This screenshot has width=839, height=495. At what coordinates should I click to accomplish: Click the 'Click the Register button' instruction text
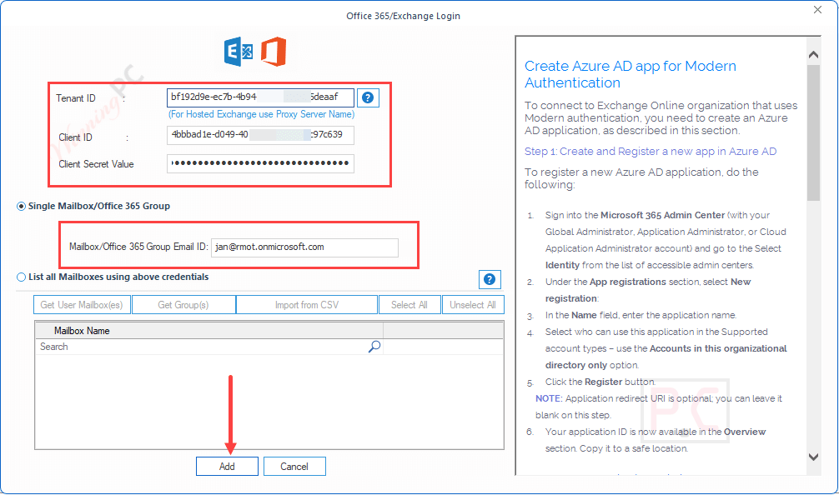coord(600,382)
